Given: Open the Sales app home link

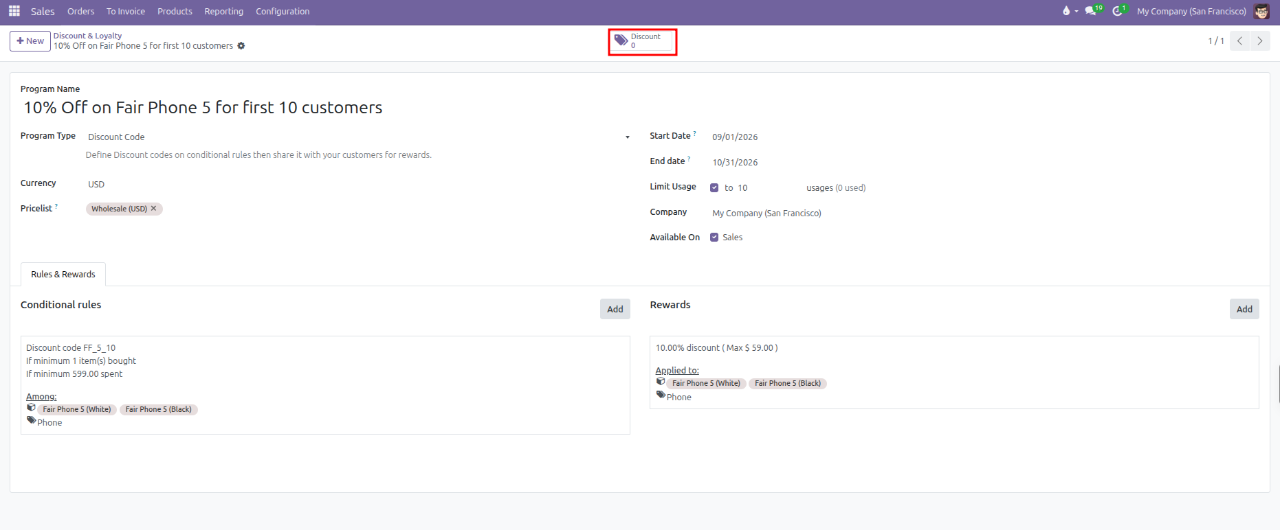Looking at the screenshot, I should [x=43, y=12].
